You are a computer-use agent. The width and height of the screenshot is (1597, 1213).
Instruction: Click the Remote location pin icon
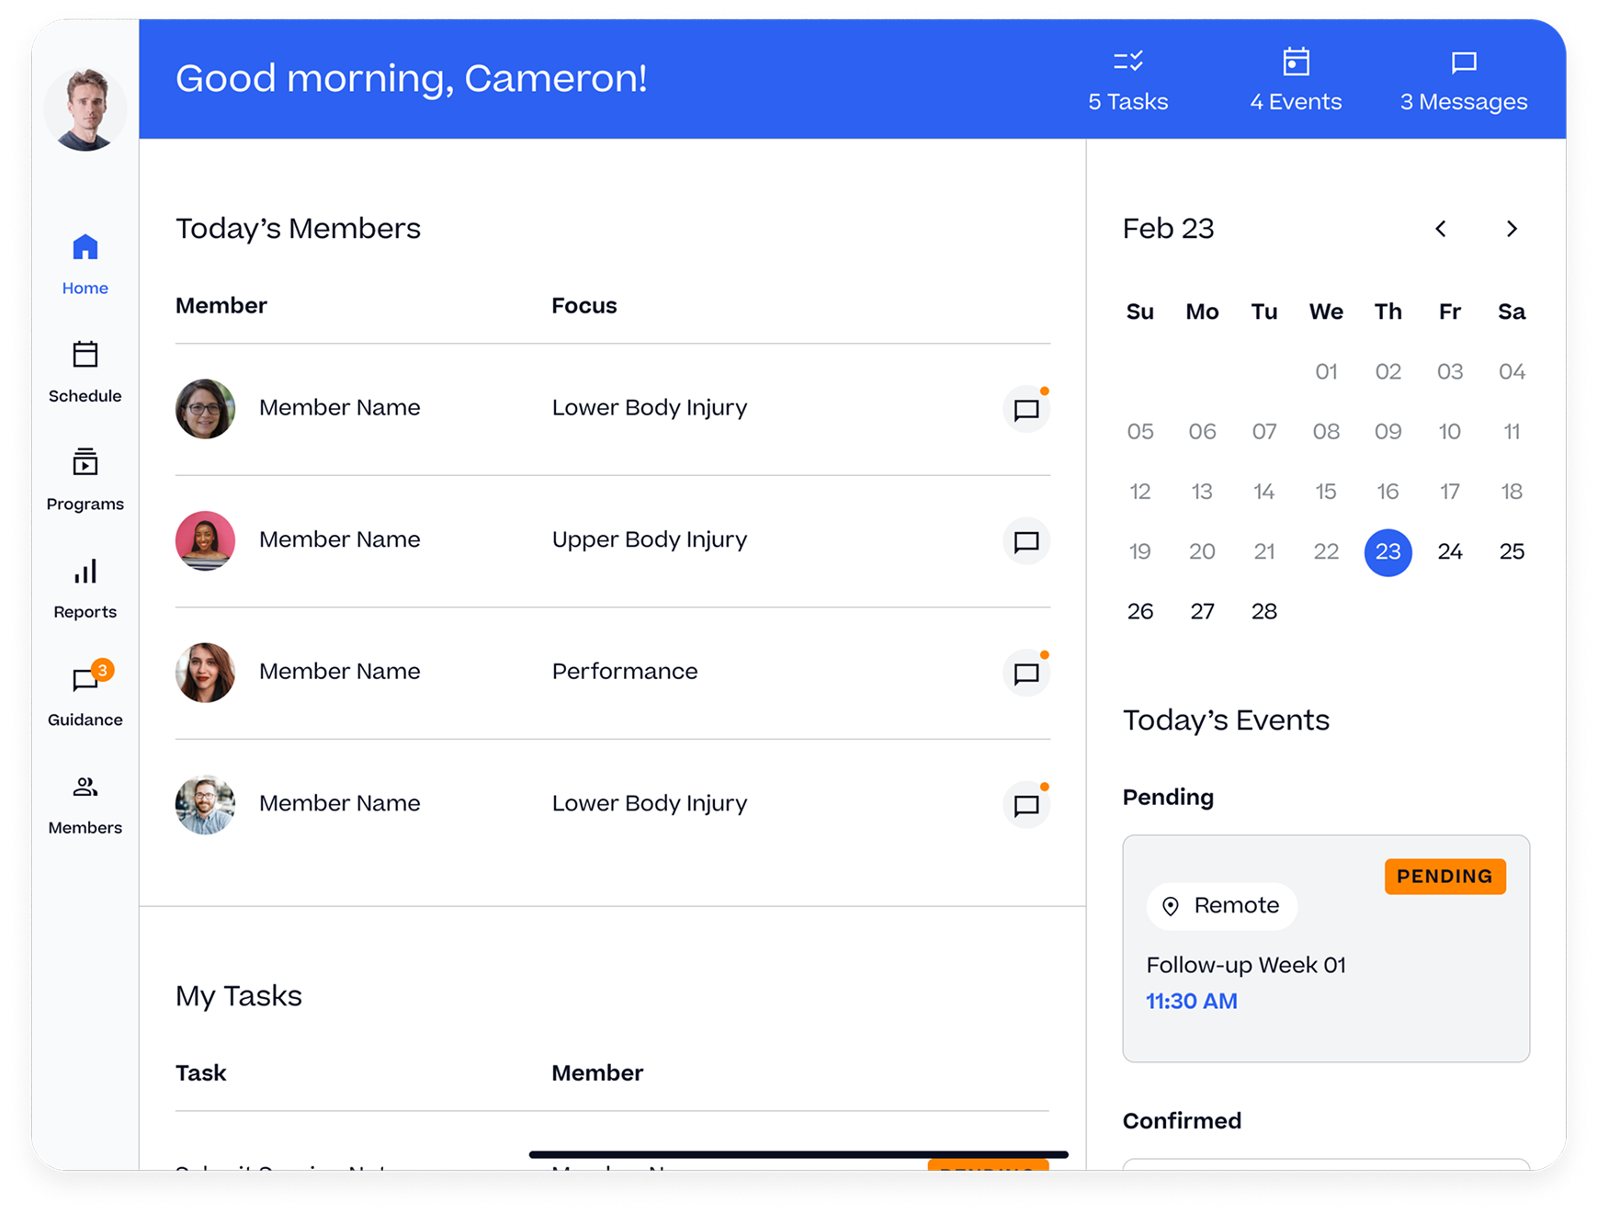[x=1171, y=906]
